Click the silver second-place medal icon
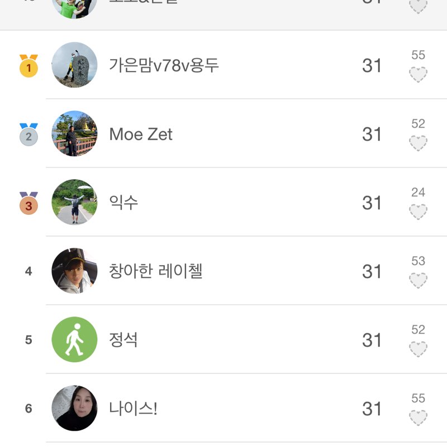Viewport: 447px width, 447px height. (28, 134)
